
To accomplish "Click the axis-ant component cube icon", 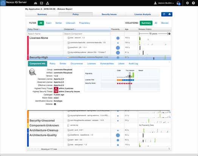I will (68, 38).
